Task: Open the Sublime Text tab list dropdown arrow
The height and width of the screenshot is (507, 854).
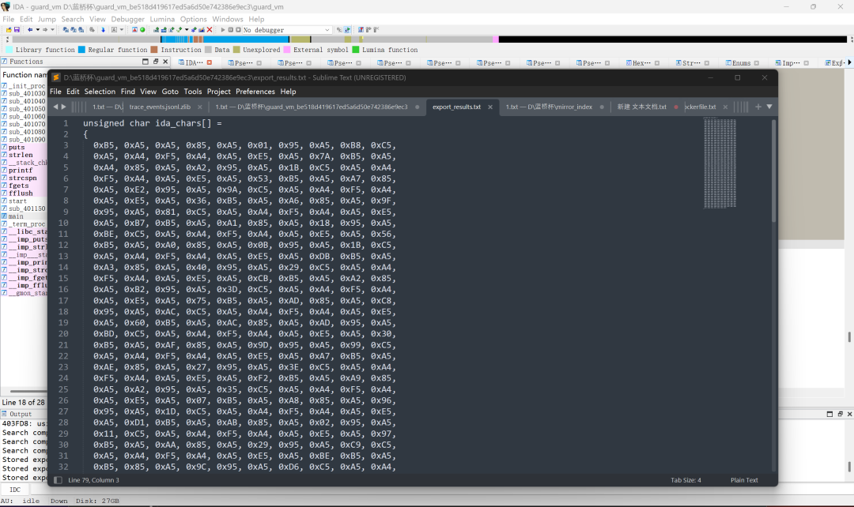Action: click(x=769, y=107)
